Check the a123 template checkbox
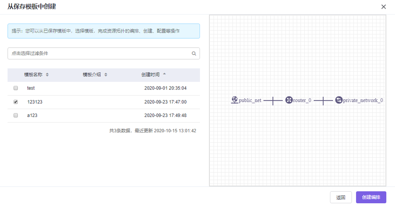 (x=16, y=115)
